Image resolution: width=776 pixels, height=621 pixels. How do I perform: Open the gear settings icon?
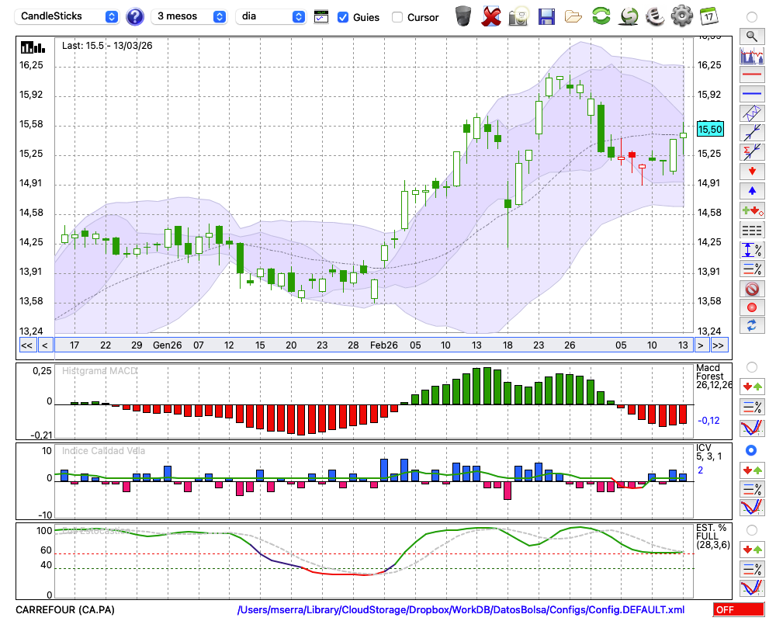(681, 16)
